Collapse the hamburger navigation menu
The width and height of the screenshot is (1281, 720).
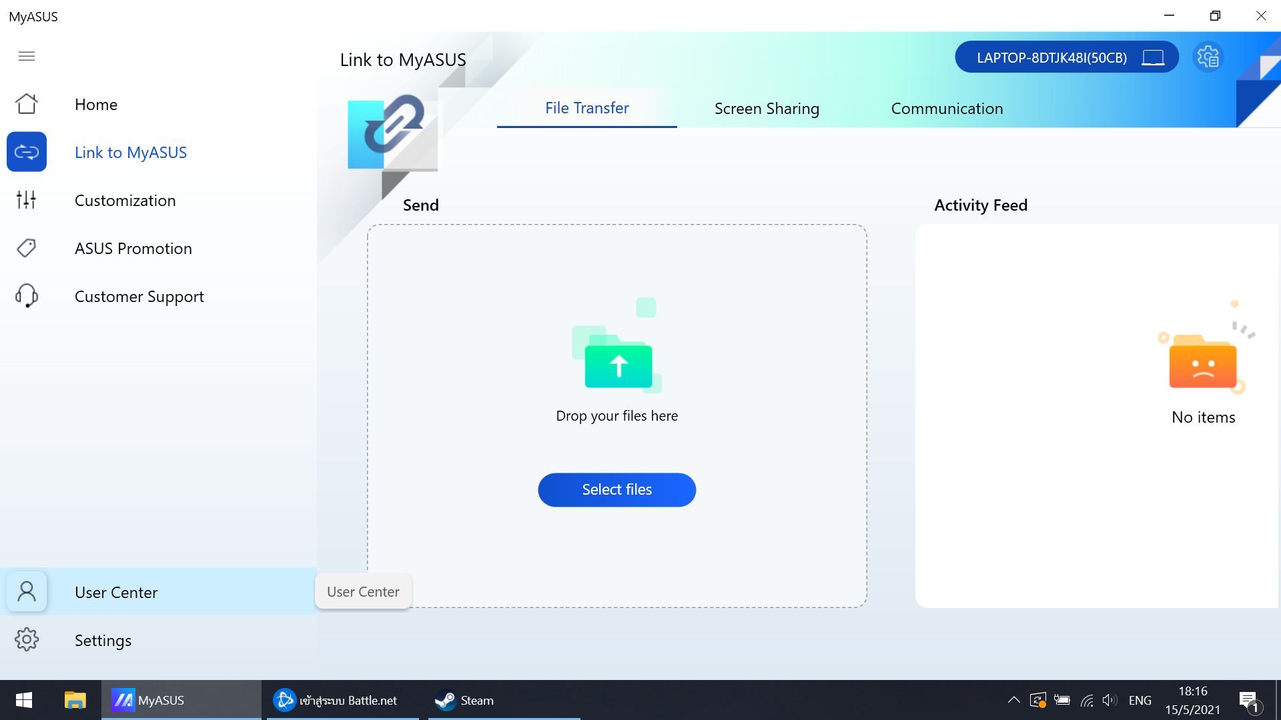[x=27, y=56]
